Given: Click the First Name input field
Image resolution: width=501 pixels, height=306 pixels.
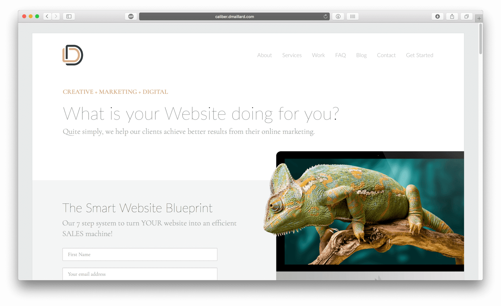Looking at the screenshot, I should pyautogui.click(x=140, y=254).
